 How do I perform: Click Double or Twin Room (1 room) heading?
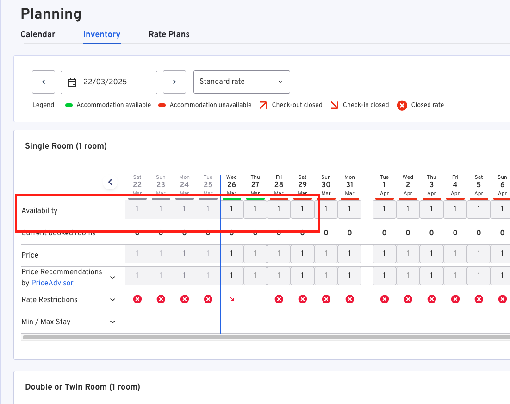83,387
